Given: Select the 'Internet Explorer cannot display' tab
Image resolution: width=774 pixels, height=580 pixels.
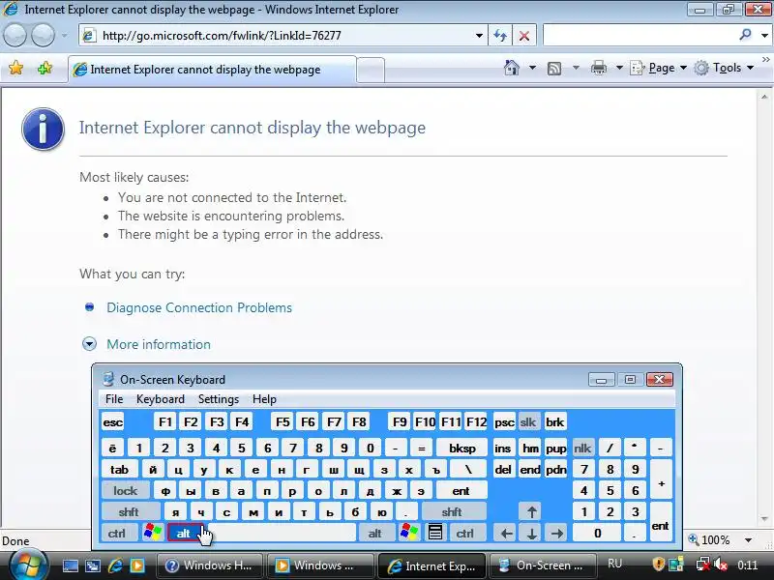Looking at the screenshot, I should (212, 70).
